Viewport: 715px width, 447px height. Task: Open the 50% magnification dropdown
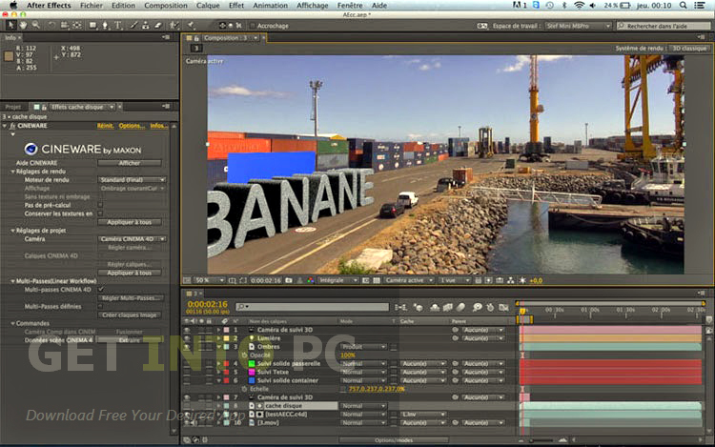click(210, 280)
